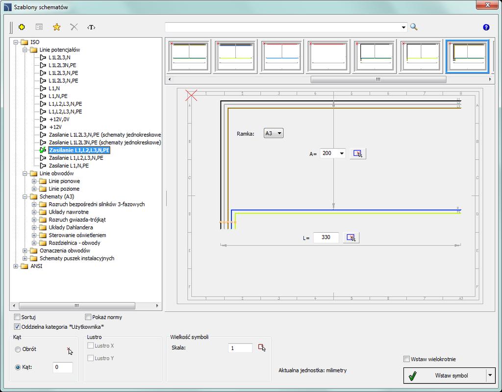Enable the Pokaż normy checkbox
502x392 pixels.
(88, 317)
